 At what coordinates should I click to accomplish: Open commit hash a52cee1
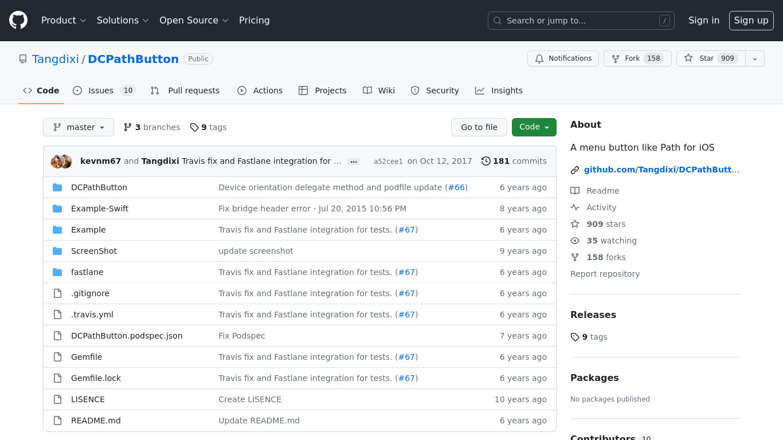[388, 162]
